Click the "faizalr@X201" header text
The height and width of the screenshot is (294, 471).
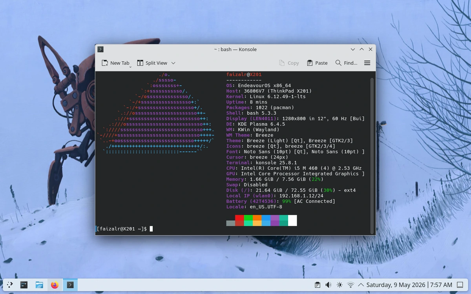point(244,74)
